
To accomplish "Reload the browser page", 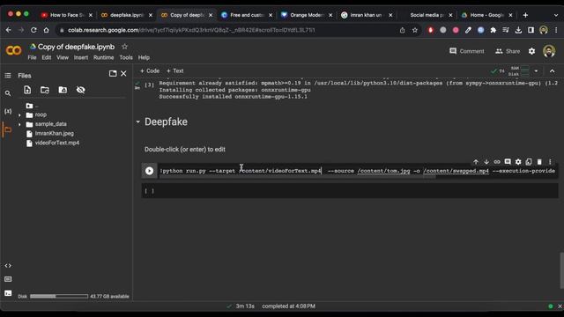I will (x=33, y=30).
